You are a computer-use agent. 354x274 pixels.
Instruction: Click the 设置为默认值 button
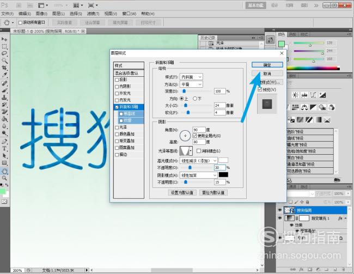[182, 193]
